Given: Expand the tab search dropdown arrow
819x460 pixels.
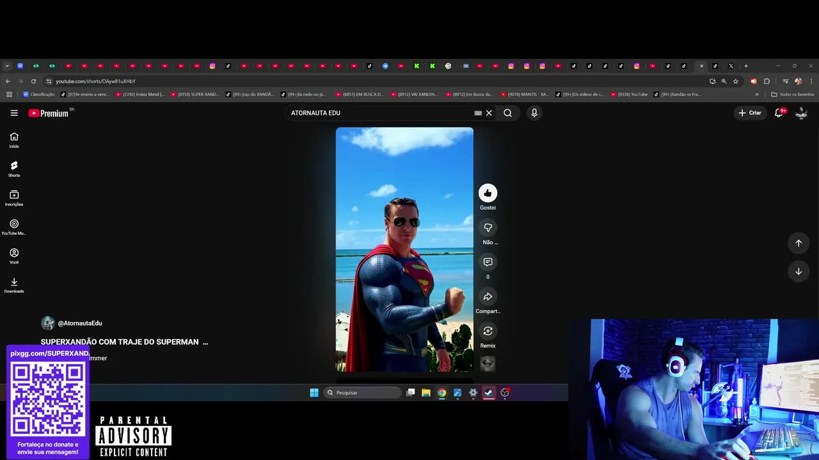Looking at the screenshot, I should [7, 66].
